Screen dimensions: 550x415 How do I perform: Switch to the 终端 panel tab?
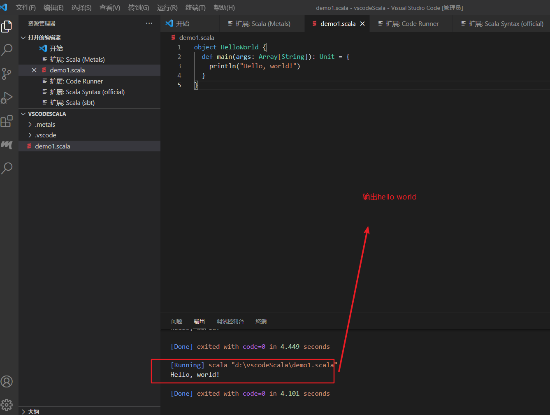click(x=261, y=321)
